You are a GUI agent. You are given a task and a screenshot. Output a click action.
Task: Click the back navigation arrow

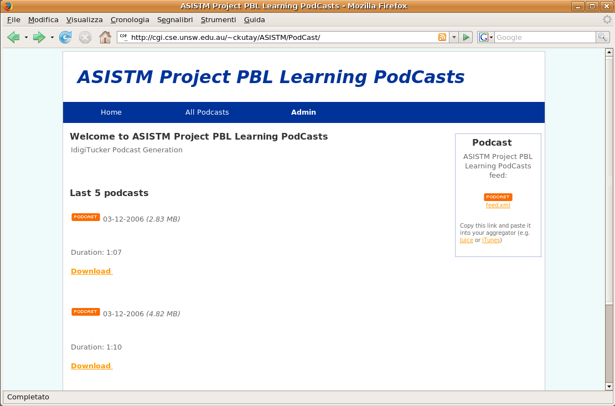13,37
